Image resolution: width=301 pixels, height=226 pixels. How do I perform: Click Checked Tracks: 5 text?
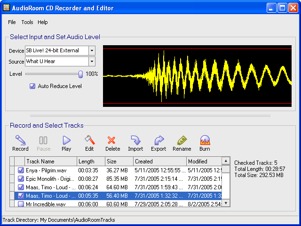[256, 163]
